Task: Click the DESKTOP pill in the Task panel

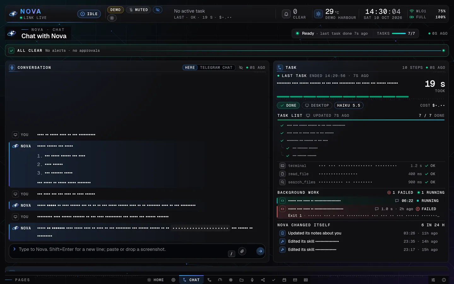Action: tap(317, 105)
